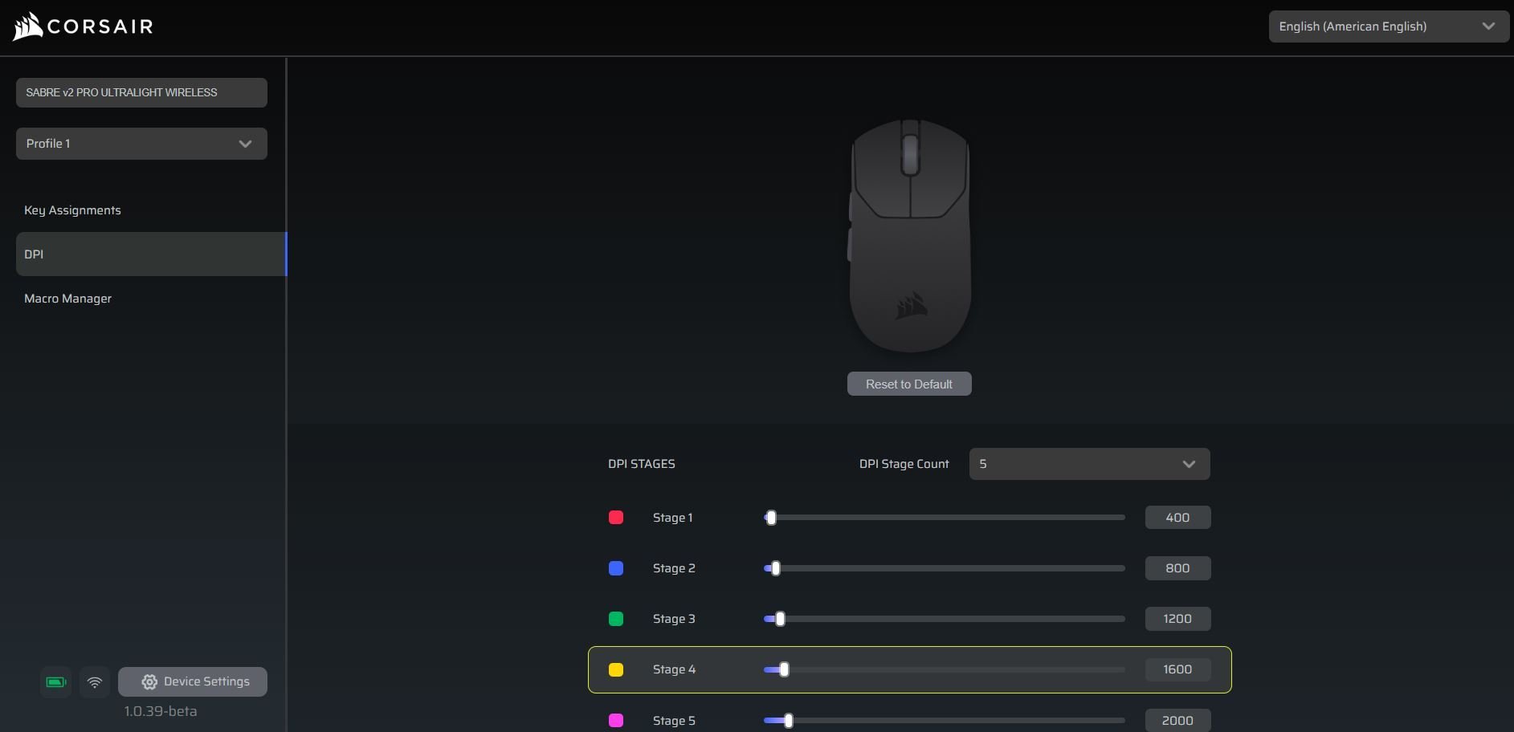Click the wireless signal icon
The image size is (1514, 732).
(x=95, y=682)
